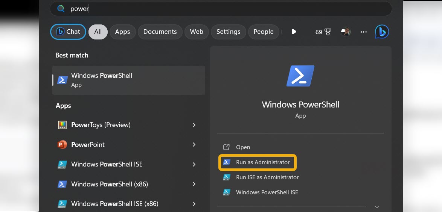The image size is (442, 212).
Task: Click Windows PowerShell ISE (x86) icon
Action: click(x=62, y=204)
